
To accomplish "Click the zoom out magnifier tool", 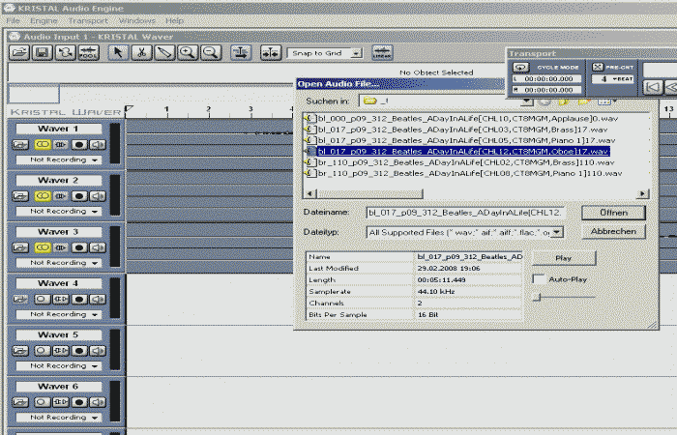I will point(210,52).
